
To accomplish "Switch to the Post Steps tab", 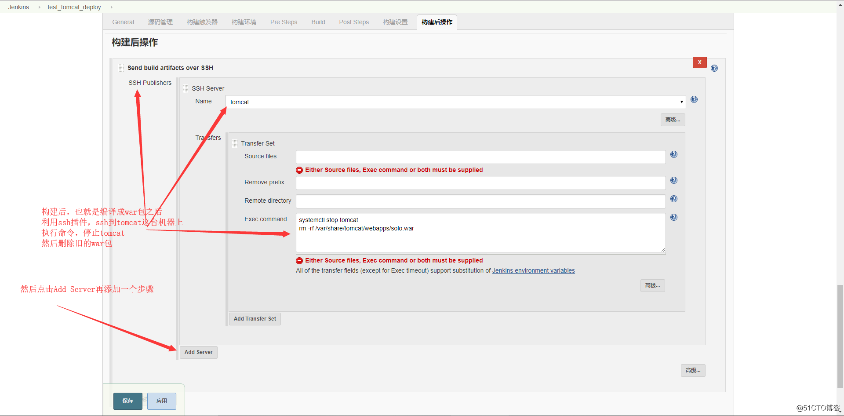I will pyautogui.click(x=354, y=22).
